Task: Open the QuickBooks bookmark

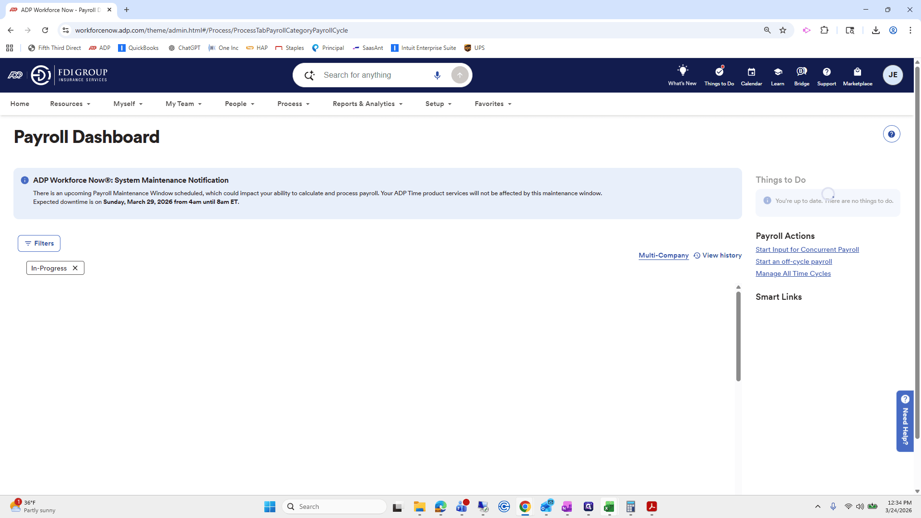Action: click(138, 48)
